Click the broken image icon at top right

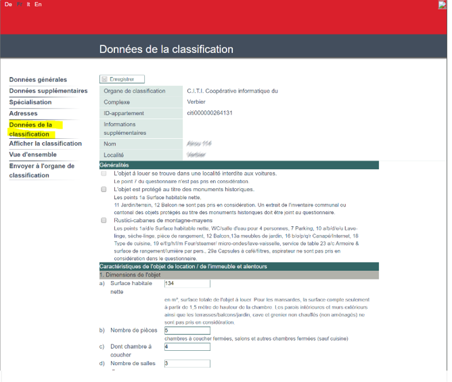[x=442, y=4]
